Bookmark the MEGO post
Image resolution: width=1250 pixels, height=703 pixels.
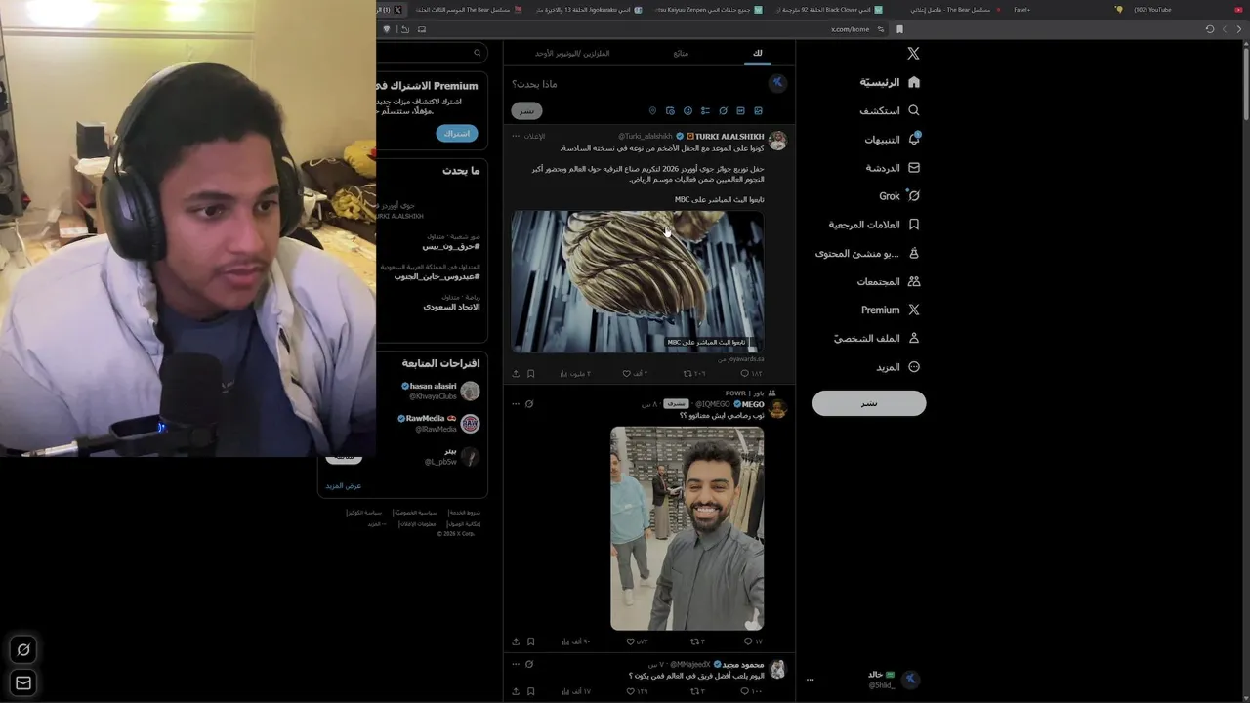pyautogui.click(x=530, y=641)
